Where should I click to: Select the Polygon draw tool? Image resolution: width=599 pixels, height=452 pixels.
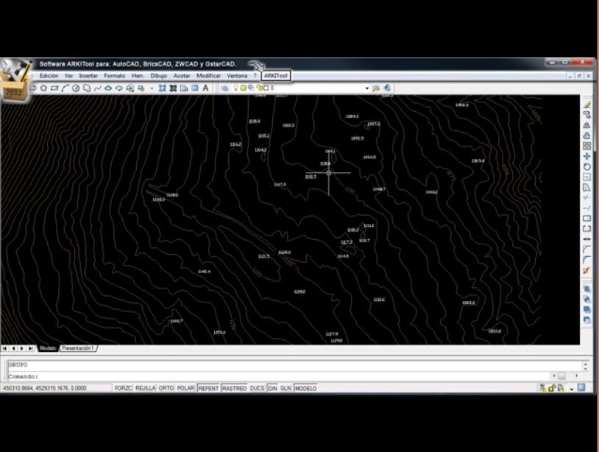(44, 88)
